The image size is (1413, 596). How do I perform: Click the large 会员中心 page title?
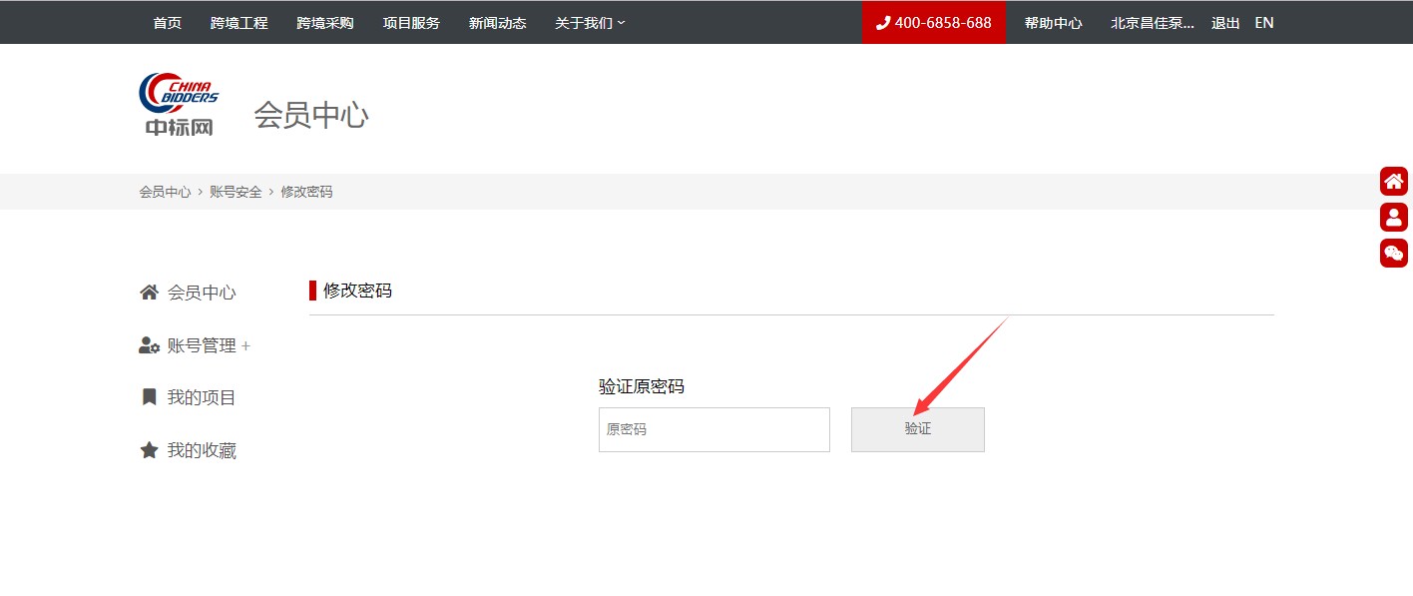pyautogui.click(x=311, y=115)
